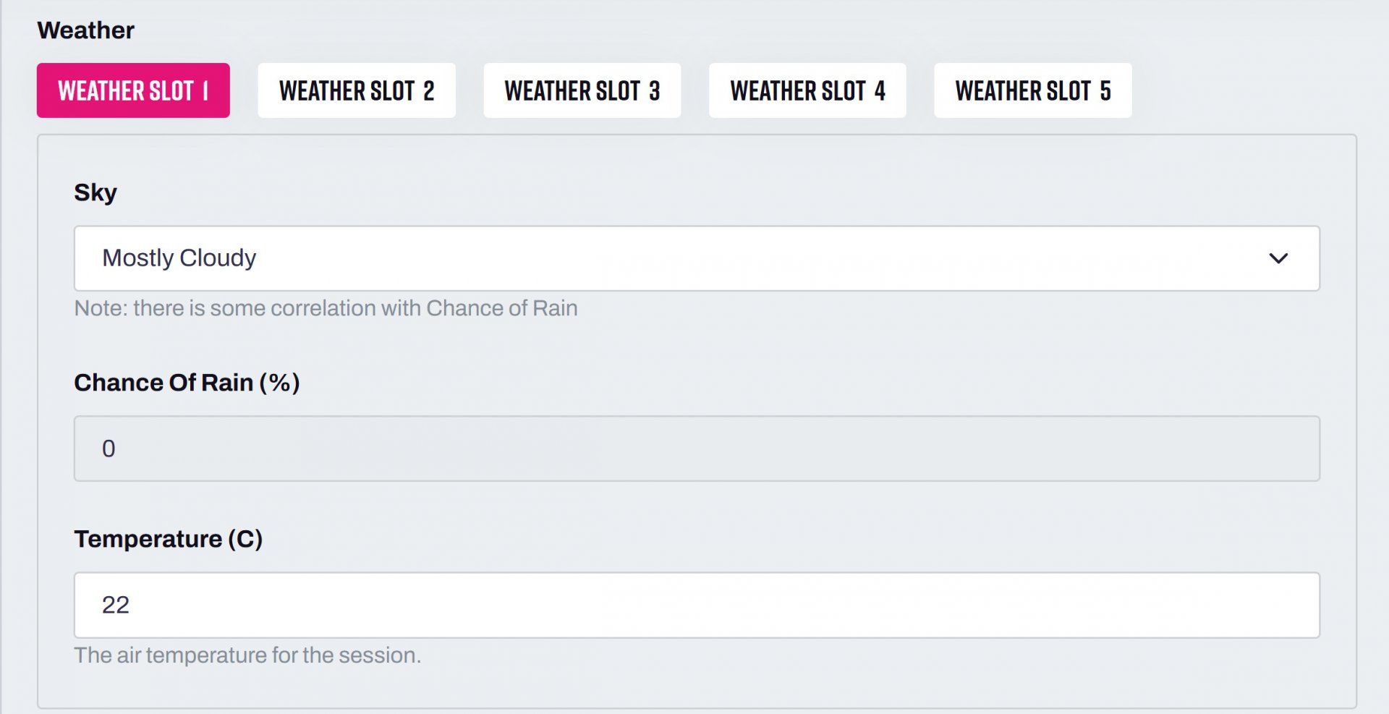Click the chevron arrow in the Sky dropdown

point(1278,258)
